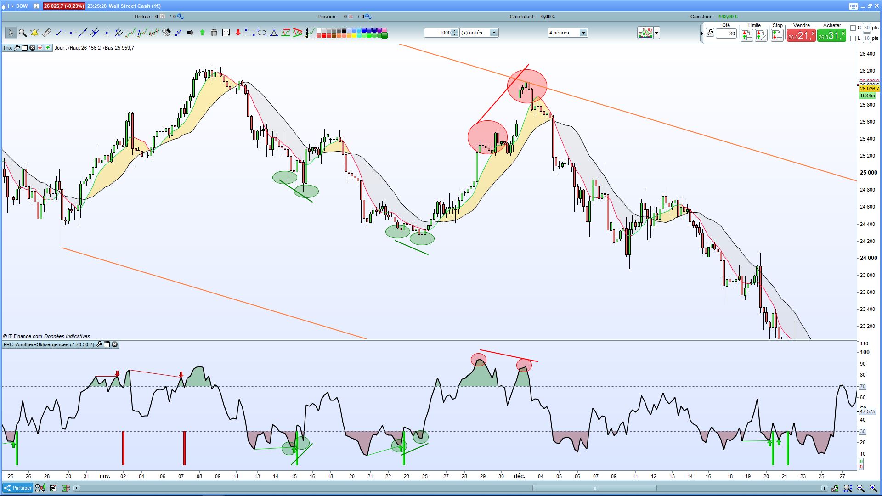Click the trash can delete icon
Screen dimensions: 882x496
click(x=214, y=33)
